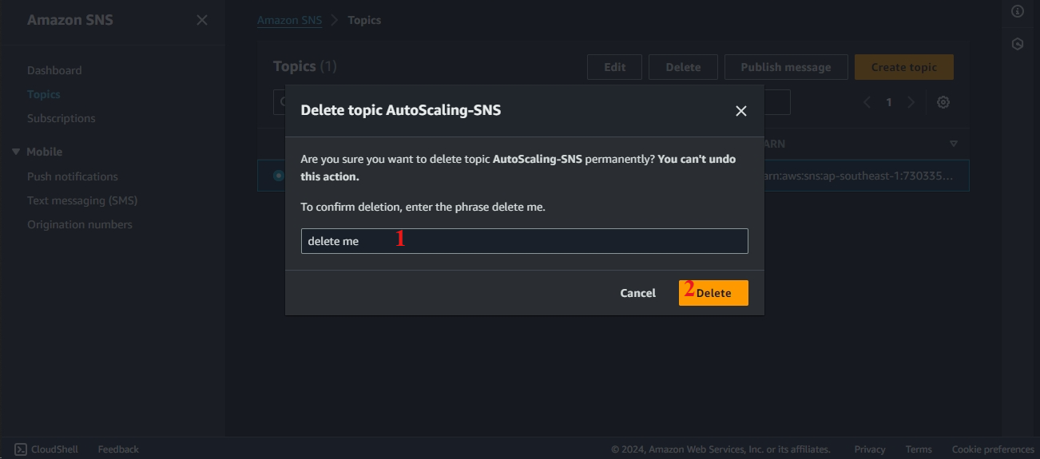Open the Terms link
Viewport: 1040px width, 459px height.
tap(919, 449)
